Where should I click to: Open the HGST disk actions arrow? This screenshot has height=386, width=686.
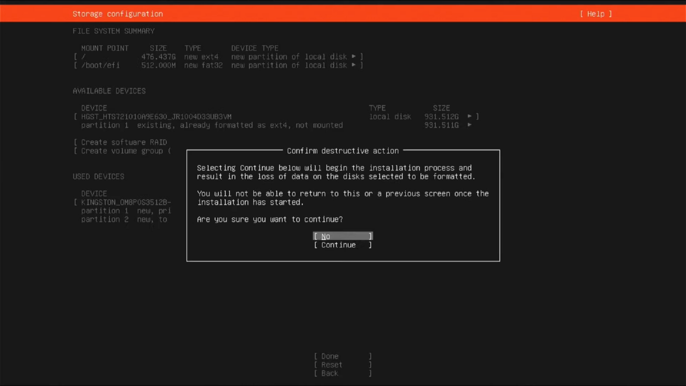(x=470, y=116)
